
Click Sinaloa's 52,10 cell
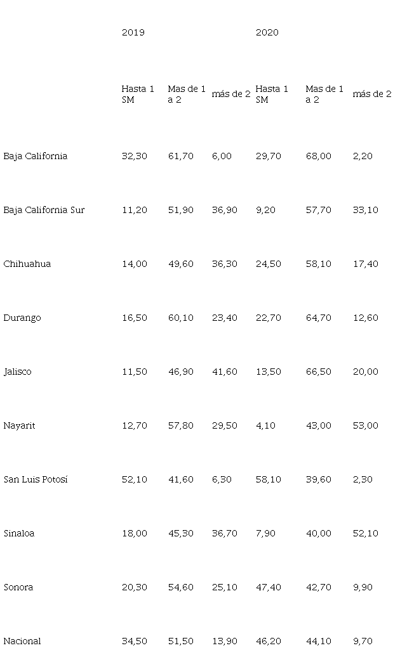[365, 533]
